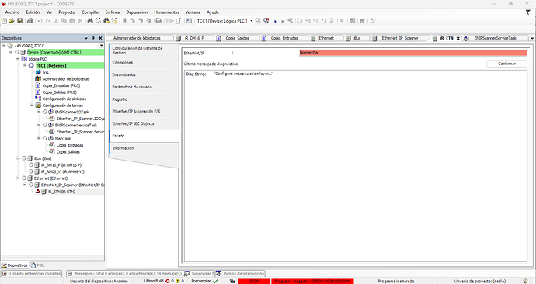The height and width of the screenshot is (284, 536).
Task: Switch to POU view tab
Action: click(38, 265)
